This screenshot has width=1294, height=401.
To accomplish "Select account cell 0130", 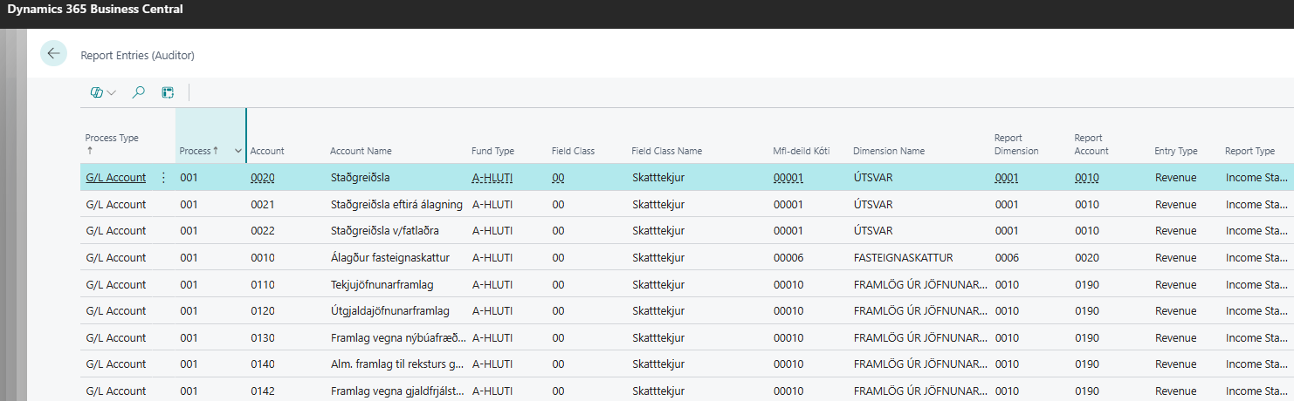I will tap(263, 338).
